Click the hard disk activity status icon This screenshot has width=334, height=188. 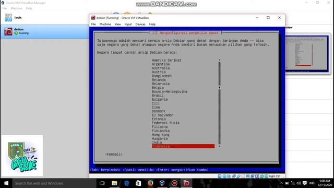pyautogui.click(x=219, y=177)
